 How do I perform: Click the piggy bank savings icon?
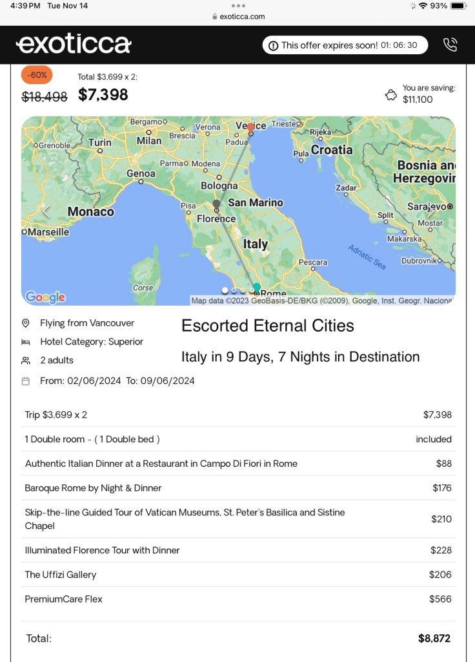coord(390,94)
